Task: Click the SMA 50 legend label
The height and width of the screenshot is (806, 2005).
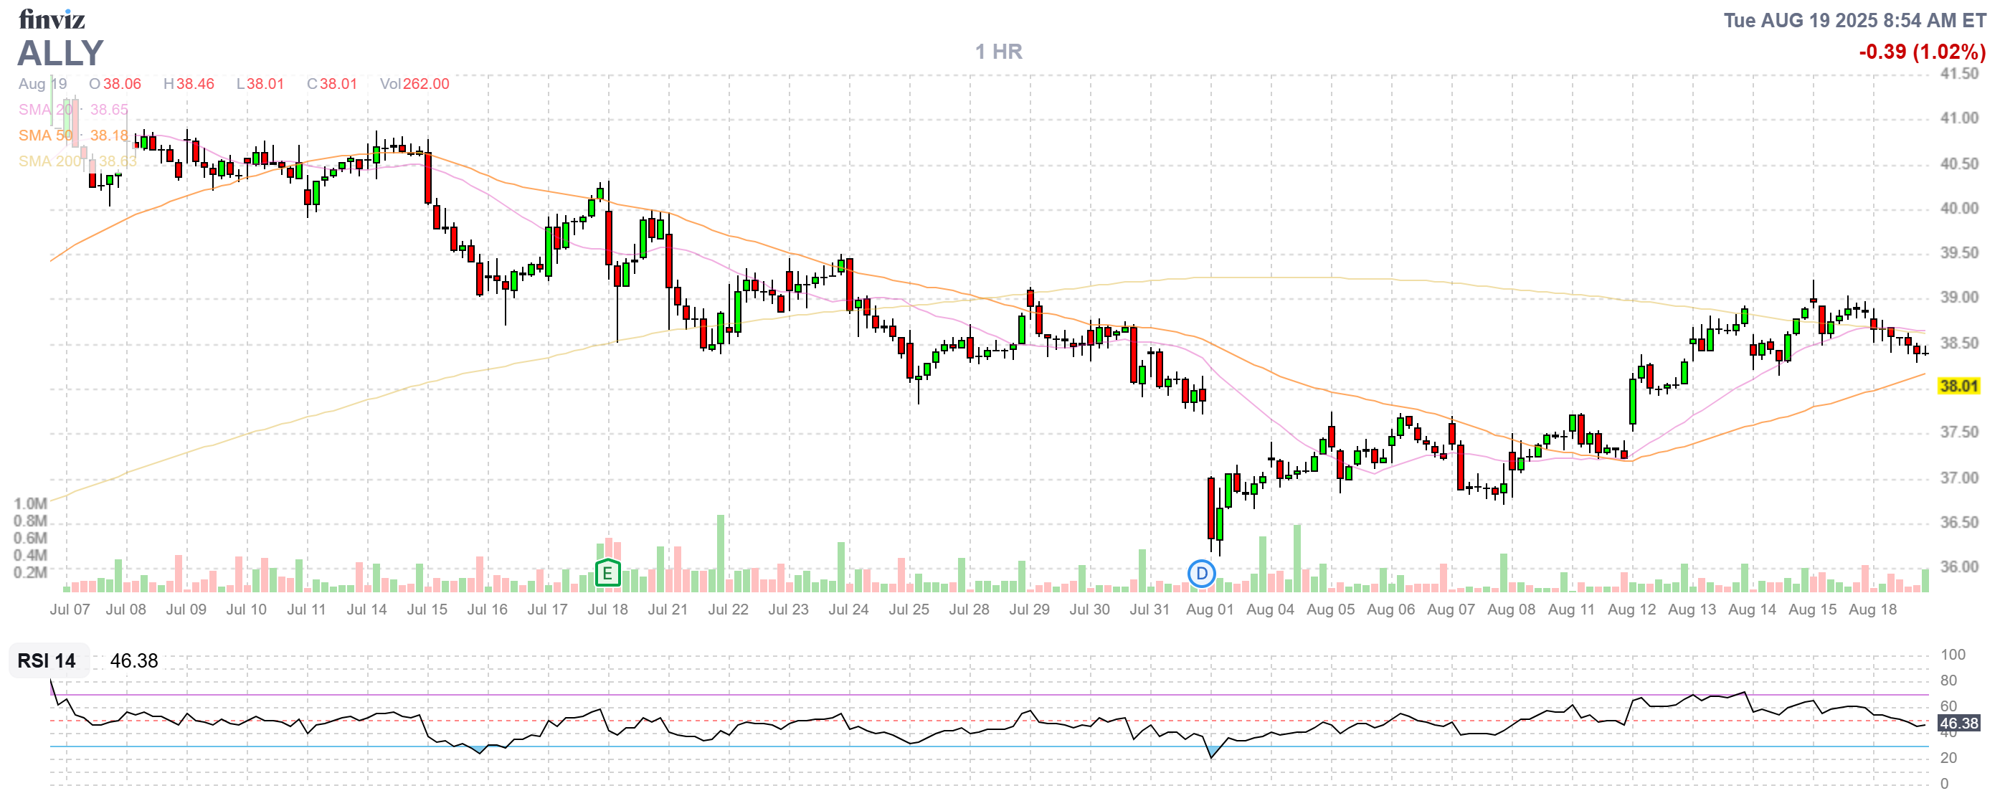Action: point(44,136)
